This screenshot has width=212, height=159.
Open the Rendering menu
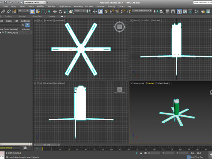click(x=78, y=7)
